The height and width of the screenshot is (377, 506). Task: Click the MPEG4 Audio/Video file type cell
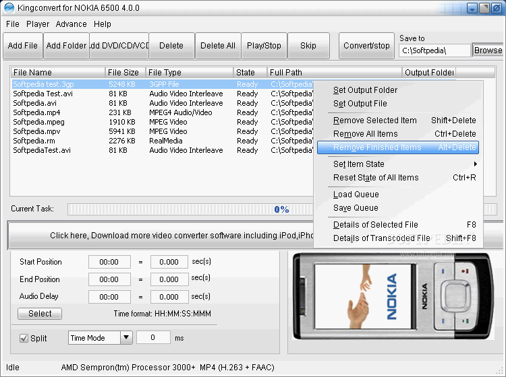click(x=181, y=112)
